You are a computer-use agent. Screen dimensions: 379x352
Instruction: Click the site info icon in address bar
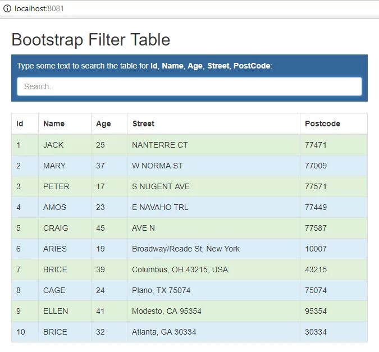pyautogui.click(x=7, y=9)
